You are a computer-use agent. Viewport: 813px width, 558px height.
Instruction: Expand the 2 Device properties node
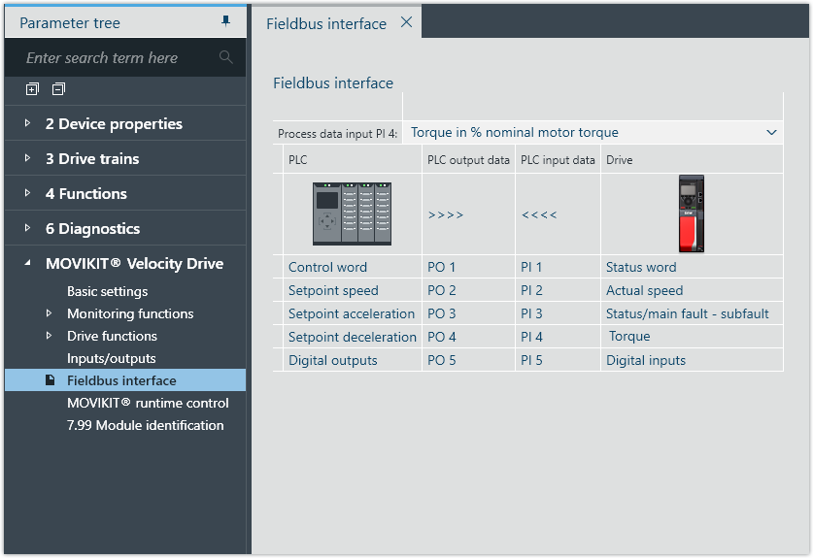[27, 124]
